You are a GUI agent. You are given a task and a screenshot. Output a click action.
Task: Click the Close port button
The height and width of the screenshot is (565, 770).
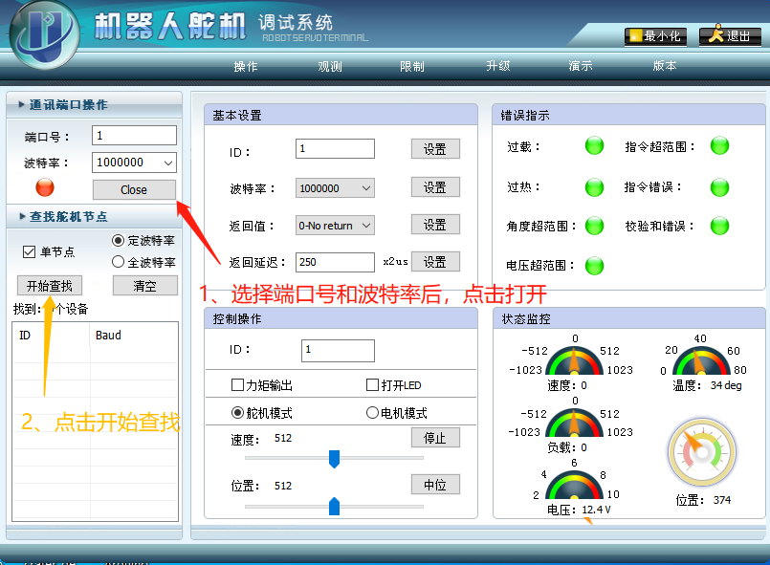134,189
